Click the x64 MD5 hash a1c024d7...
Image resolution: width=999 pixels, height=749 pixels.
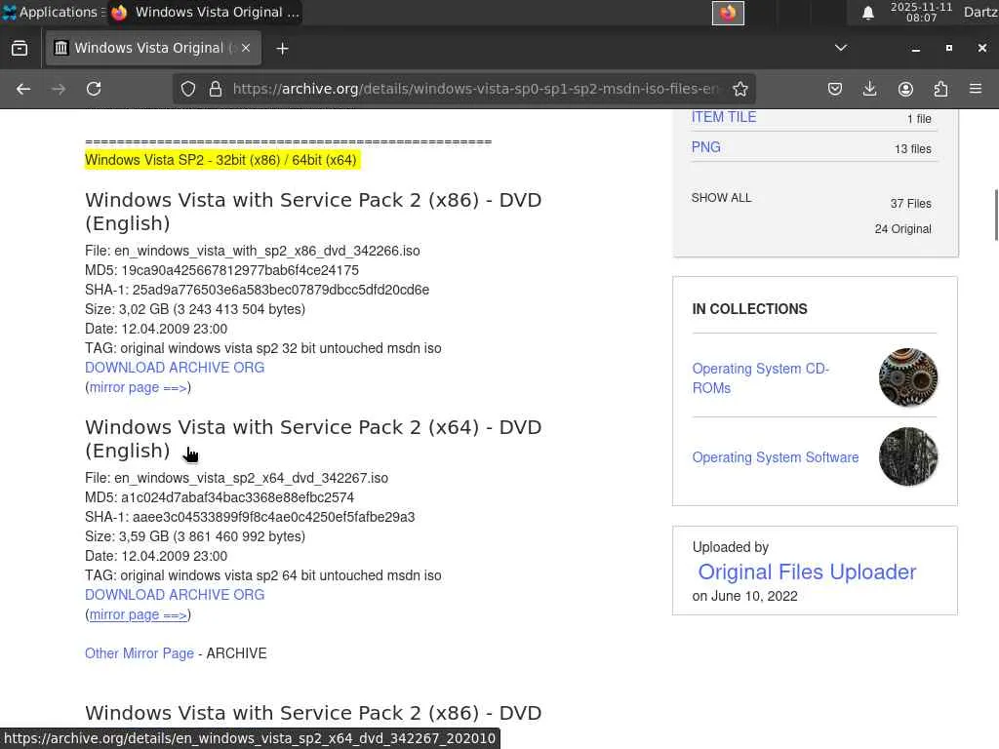tap(238, 497)
